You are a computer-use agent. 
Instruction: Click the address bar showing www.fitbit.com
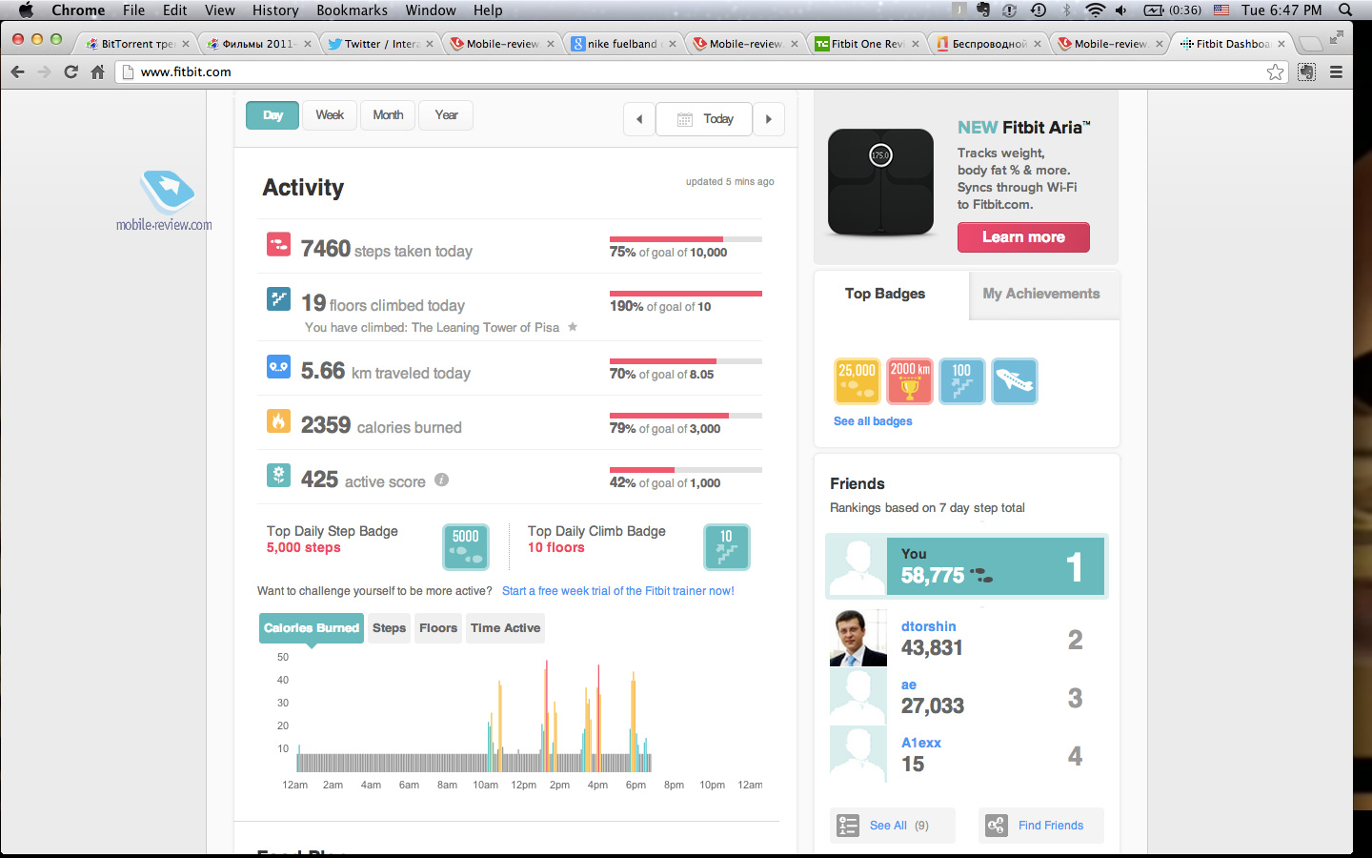702,72
